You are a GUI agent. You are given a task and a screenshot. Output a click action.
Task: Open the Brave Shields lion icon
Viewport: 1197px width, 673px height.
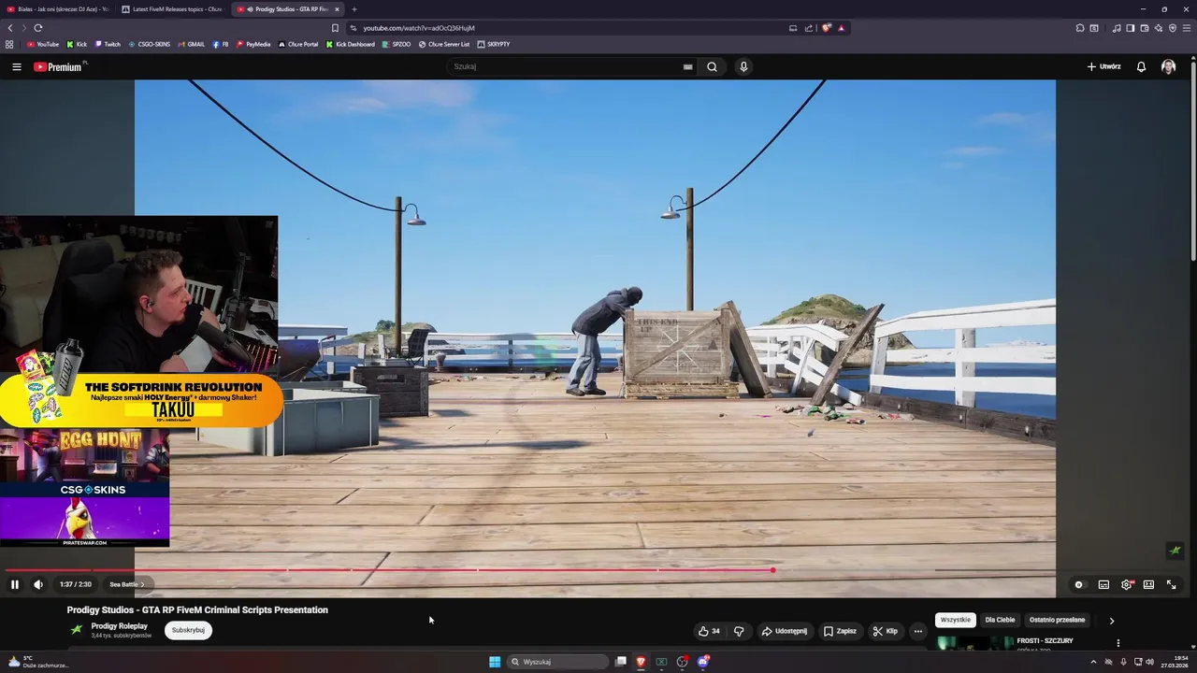click(826, 28)
